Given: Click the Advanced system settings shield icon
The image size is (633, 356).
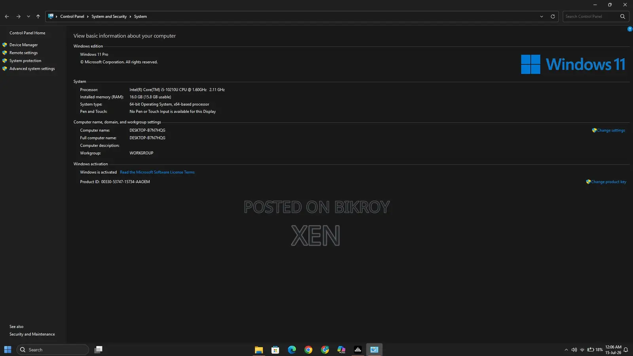Looking at the screenshot, I should 5,68.
